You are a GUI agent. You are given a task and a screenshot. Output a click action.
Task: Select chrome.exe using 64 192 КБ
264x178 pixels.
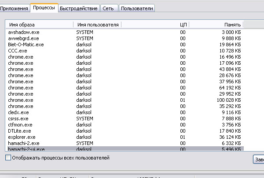(x=125, y=88)
